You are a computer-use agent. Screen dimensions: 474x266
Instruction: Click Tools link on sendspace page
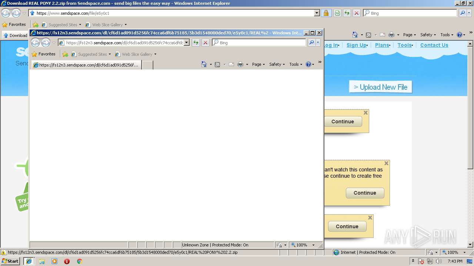pyautogui.click(x=405, y=45)
